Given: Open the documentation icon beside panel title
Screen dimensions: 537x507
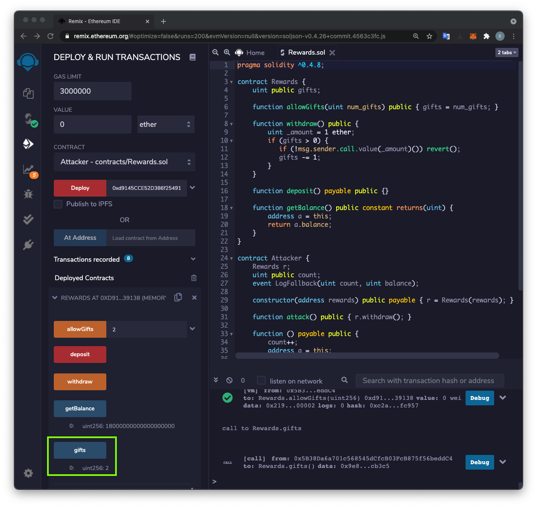Looking at the screenshot, I should (192, 57).
